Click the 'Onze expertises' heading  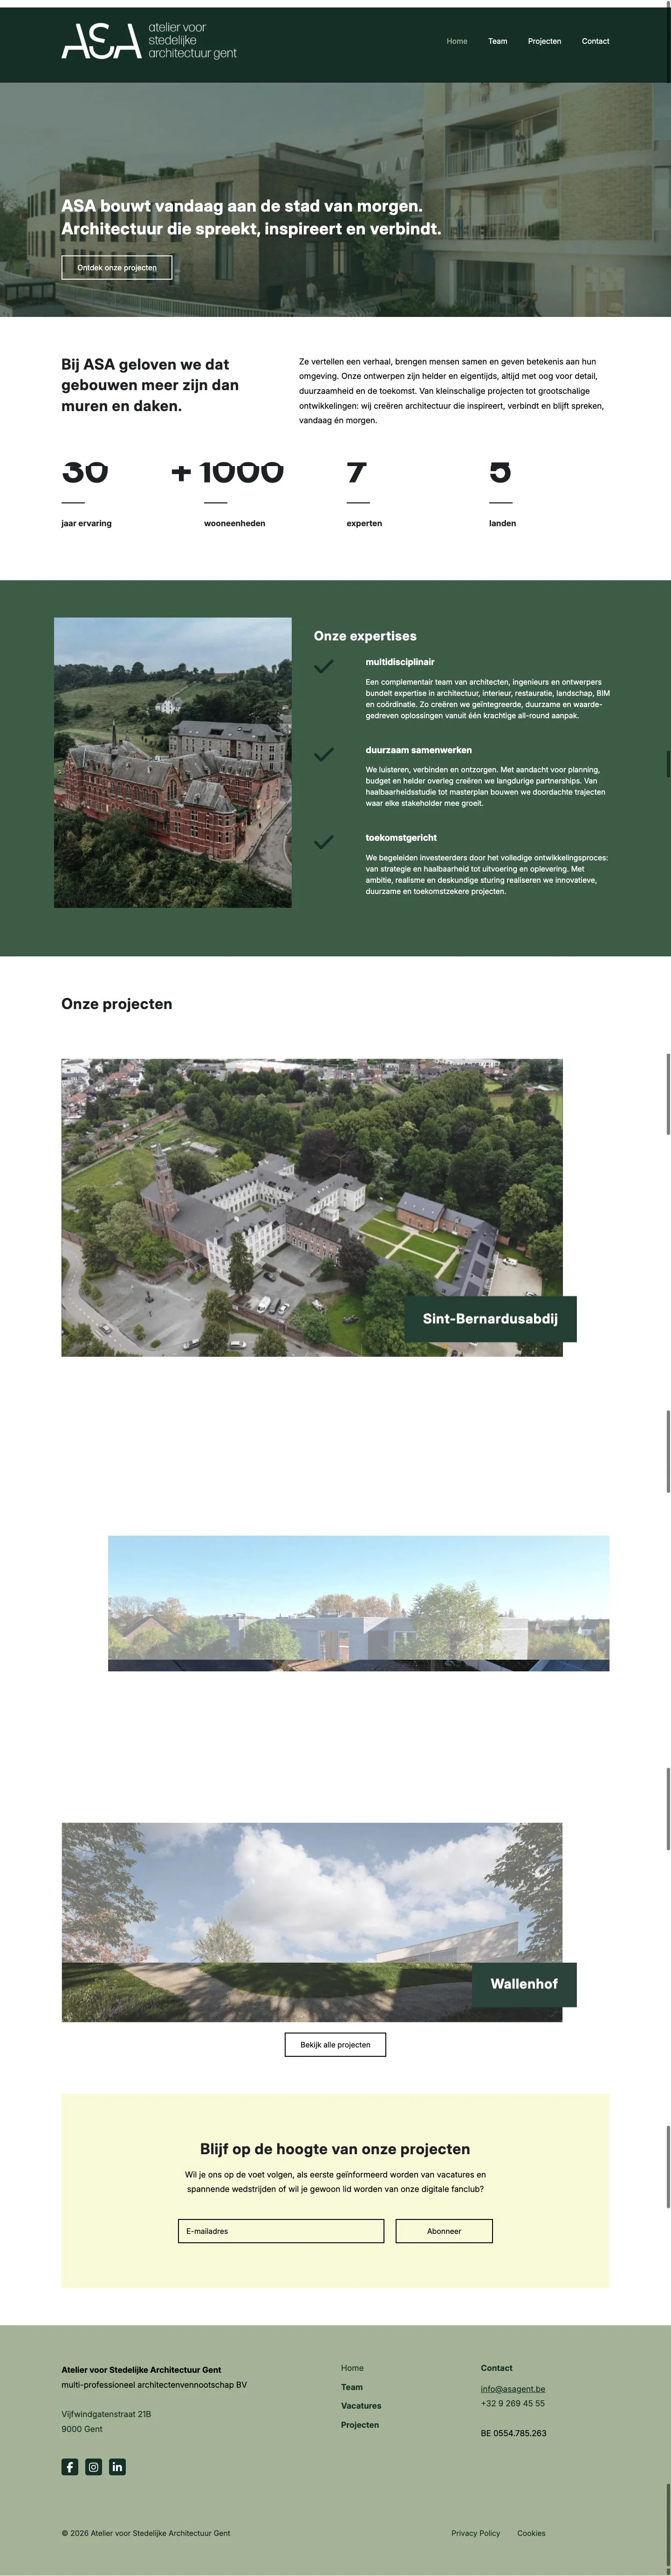point(365,636)
